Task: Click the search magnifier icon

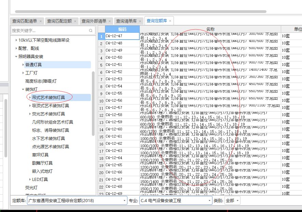Action: pyautogui.click(x=91, y=31)
